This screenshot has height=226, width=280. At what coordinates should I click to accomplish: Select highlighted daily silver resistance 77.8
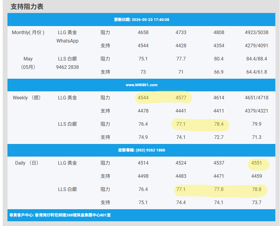(219, 189)
